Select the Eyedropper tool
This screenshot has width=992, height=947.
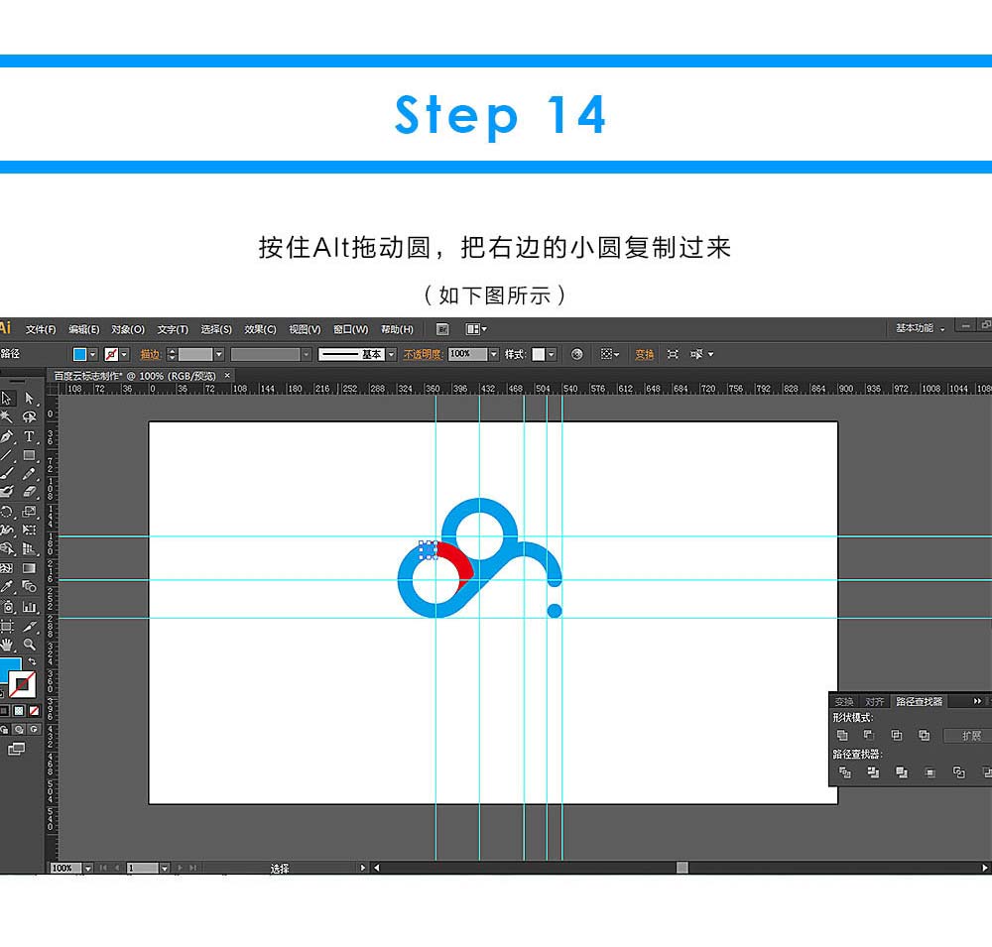click(x=6, y=587)
